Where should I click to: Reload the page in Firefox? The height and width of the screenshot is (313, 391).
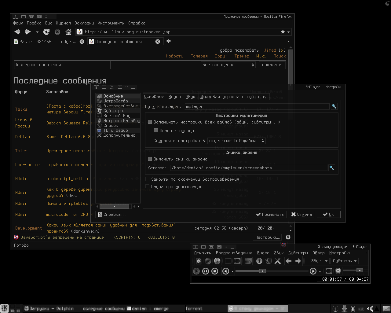click(x=46, y=31)
